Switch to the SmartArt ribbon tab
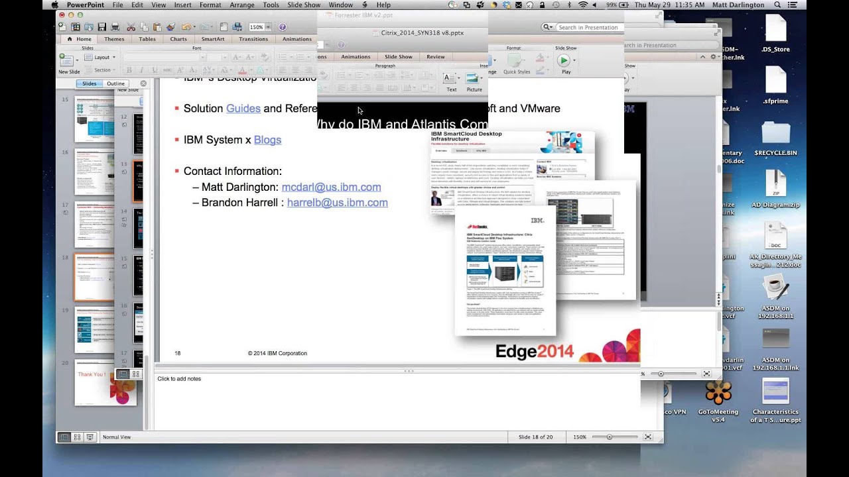The image size is (849, 477). (213, 39)
